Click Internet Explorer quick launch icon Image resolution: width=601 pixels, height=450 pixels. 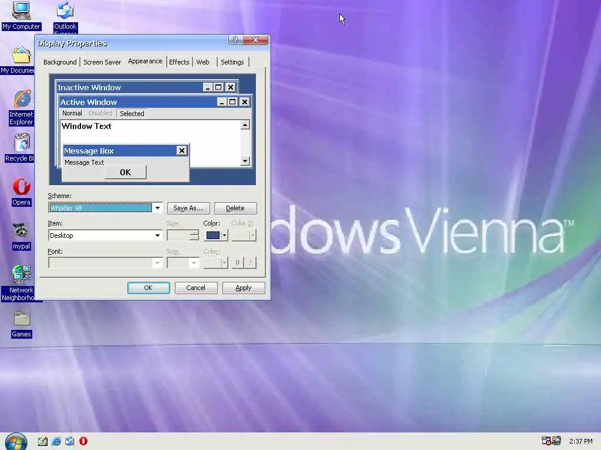coord(56,441)
